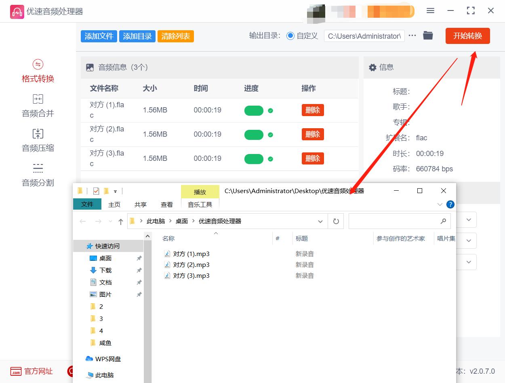The width and height of the screenshot is (505, 383).
Task: Select the 自定义 output directory radio button
Action: [x=290, y=35]
